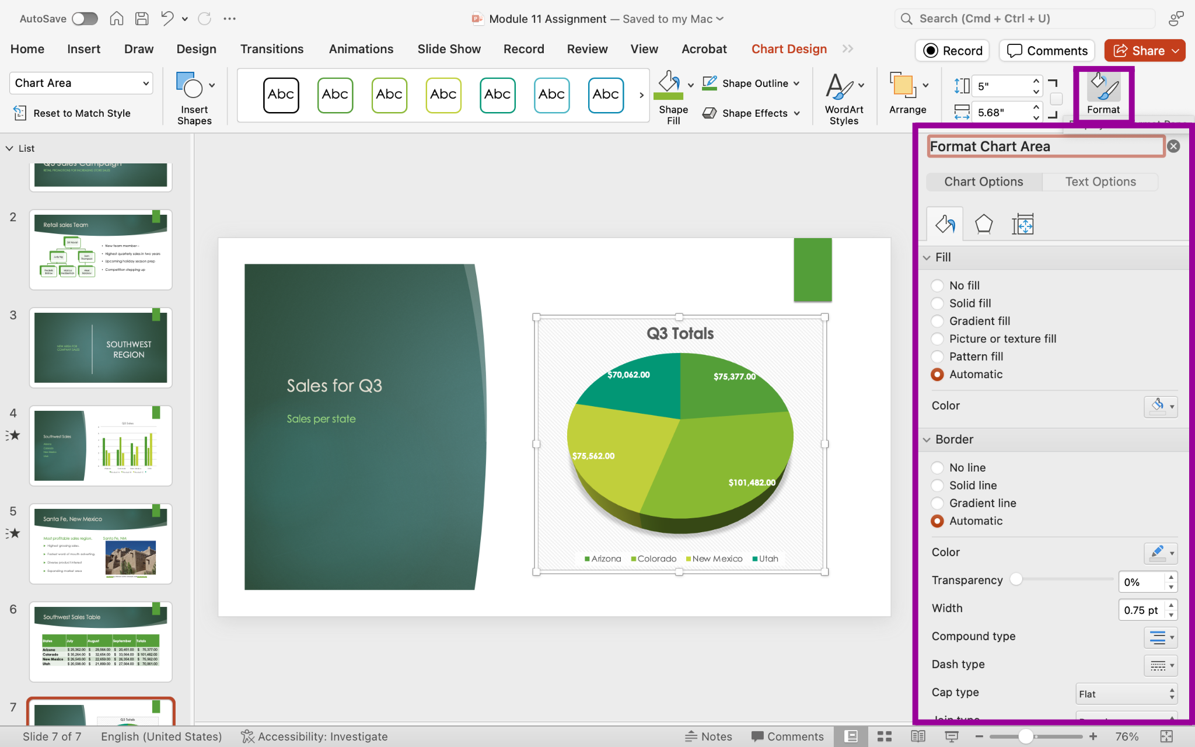Choose Gradient fill option
The height and width of the screenshot is (747, 1195).
(937, 321)
